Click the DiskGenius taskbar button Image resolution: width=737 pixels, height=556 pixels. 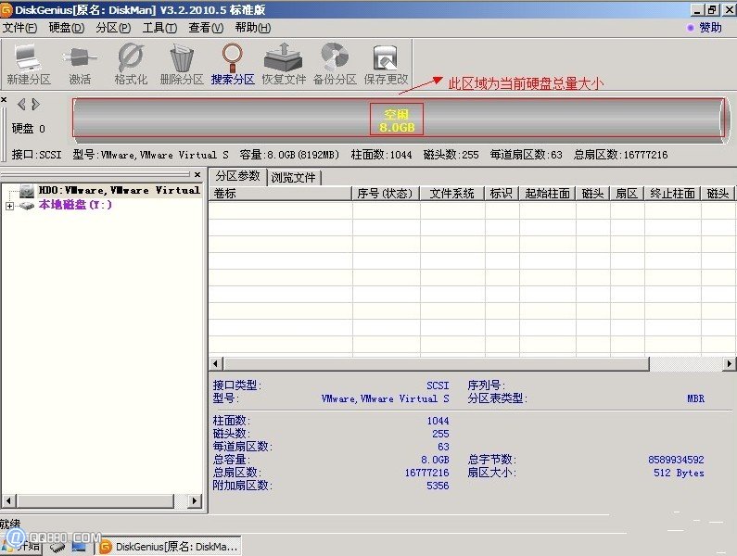point(167,547)
